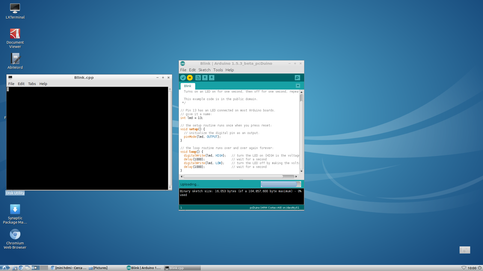Click the network status tray icon

[x=464, y=268]
